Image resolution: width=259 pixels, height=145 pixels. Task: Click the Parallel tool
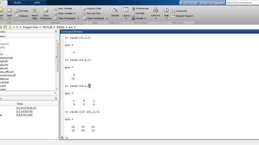[x=138, y=19]
